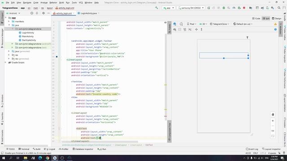Select StartUpActivity in project tree
This screenshot has height=161, width=287.
click(29, 40)
